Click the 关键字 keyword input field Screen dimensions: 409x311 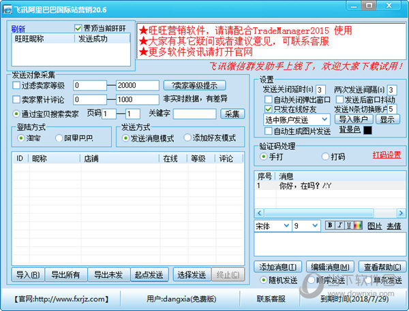pyautogui.click(x=194, y=114)
